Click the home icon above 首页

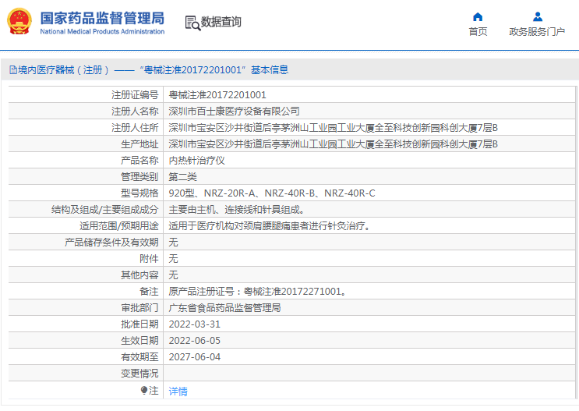coord(478,16)
